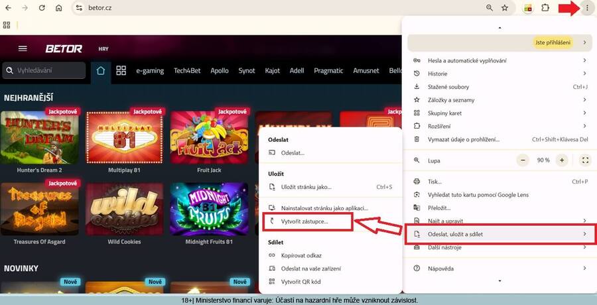Increase zoom with the plus button
597x305 pixels.
pos(562,160)
